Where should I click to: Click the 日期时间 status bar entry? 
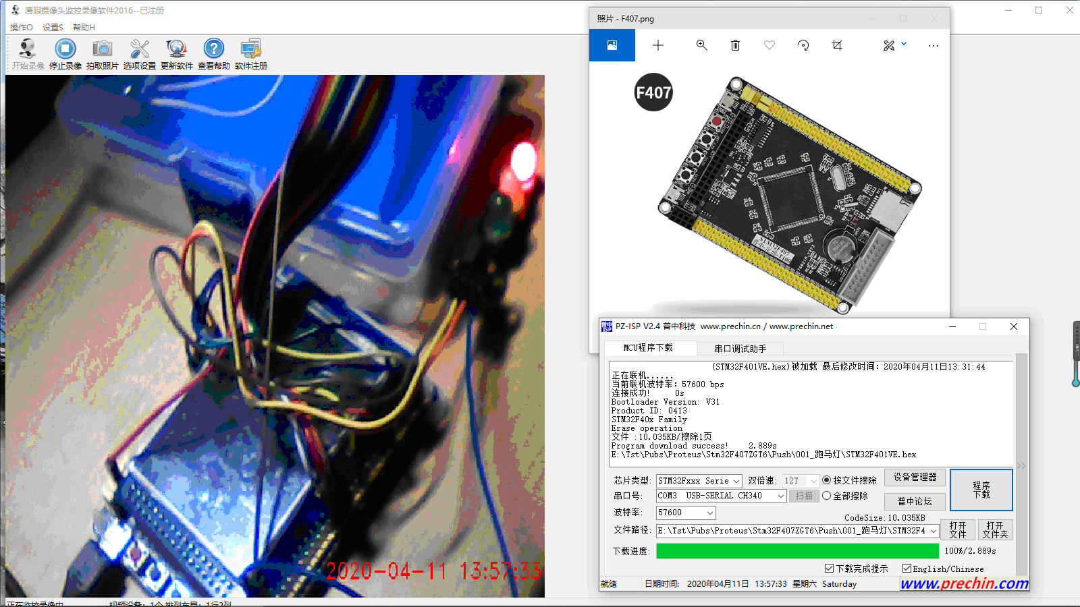click(x=751, y=584)
